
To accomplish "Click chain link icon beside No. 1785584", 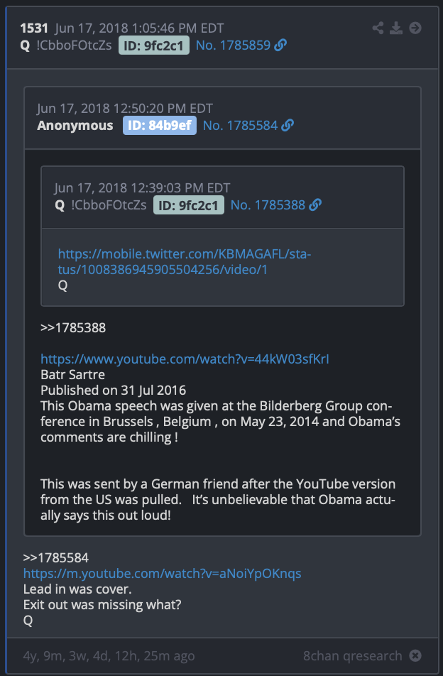I will (288, 126).
